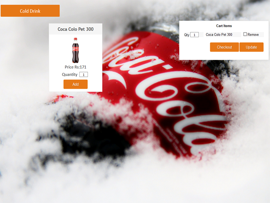
Task: Add the Coca Colo Pet 300 to cart
Action: click(75, 84)
